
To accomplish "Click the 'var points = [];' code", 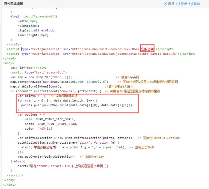I will tap(32, 96).
